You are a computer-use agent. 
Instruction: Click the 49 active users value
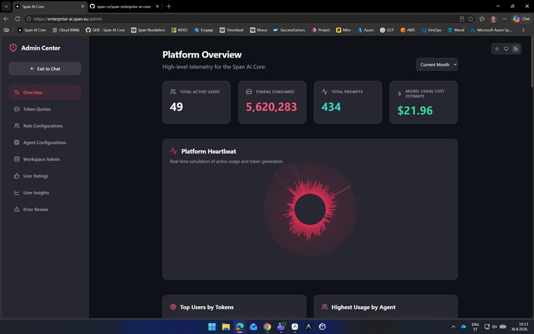tap(176, 107)
